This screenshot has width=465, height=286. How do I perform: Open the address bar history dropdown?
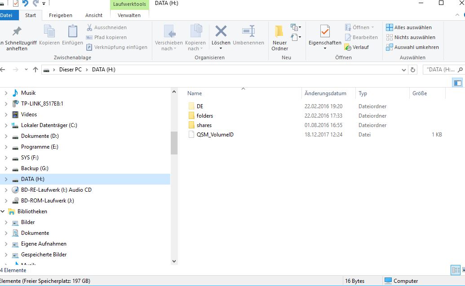403,70
